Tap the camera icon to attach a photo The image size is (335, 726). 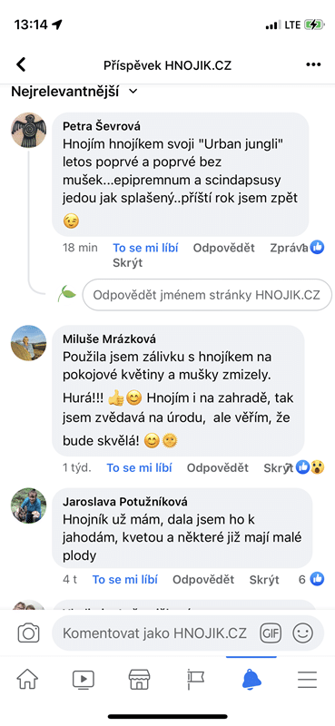[x=28, y=633]
